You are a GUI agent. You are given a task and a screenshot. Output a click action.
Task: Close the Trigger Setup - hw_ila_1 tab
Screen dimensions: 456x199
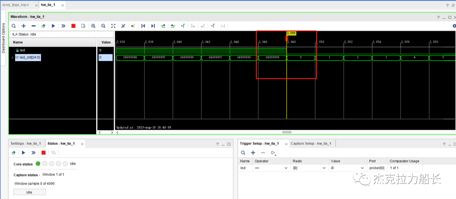pos(286,144)
